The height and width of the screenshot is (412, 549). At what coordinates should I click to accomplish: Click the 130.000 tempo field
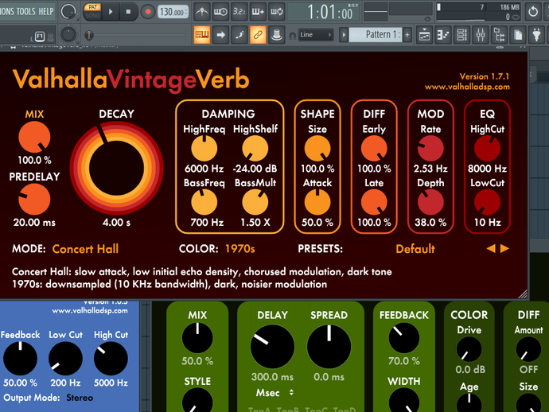tap(173, 12)
